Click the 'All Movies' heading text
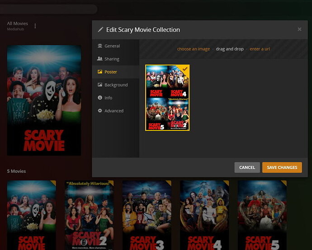The width and height of the screenshot is (312, 250). point(18,23)
